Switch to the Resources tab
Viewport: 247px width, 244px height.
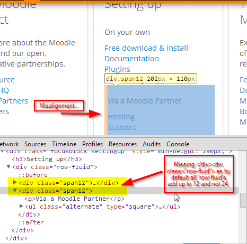[122, 144]
